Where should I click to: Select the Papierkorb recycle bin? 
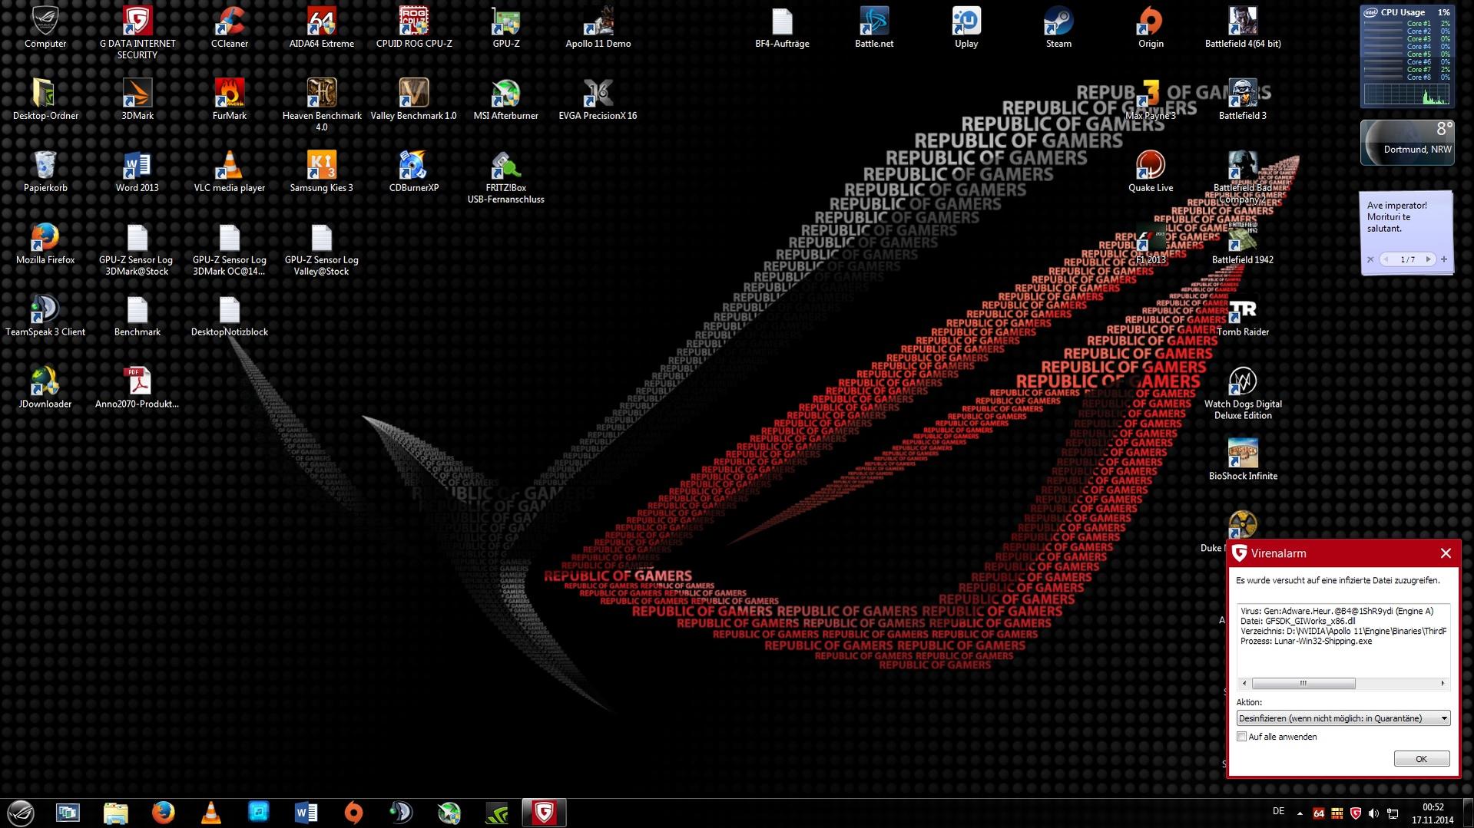point(45,172)
